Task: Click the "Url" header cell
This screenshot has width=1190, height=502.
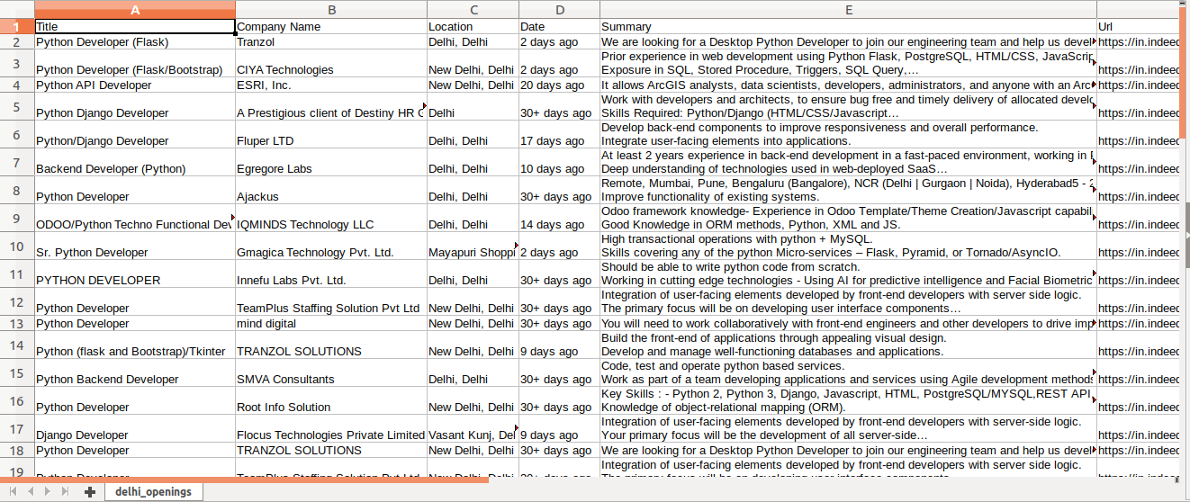Action: tap(1138, 27)
